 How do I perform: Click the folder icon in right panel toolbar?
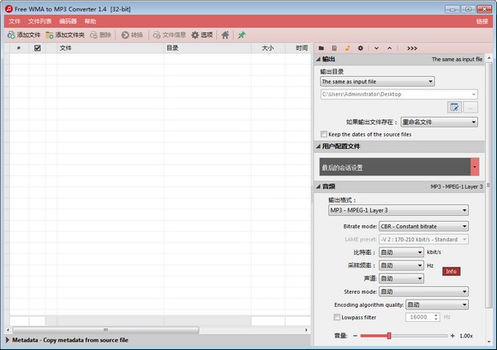321,48
